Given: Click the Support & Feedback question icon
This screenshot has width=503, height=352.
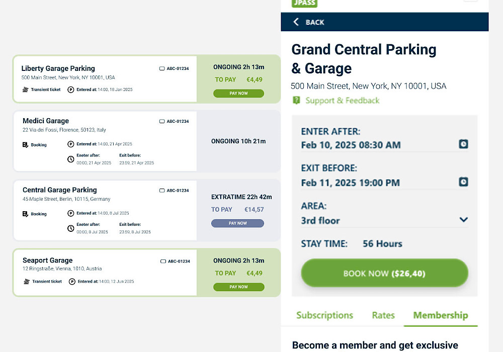Looking at the screenshot, I should [297, 101].
